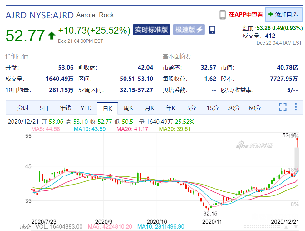Click the 开盘 value 53.06

tap(66, 68)
